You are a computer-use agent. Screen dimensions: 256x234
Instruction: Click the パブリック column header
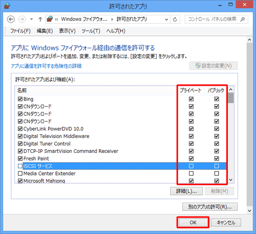216,90
